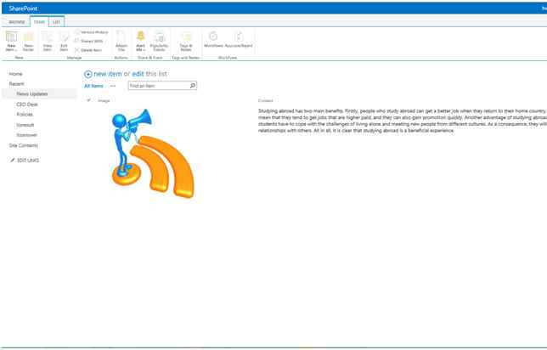Click Delete Item in the ribbon
The image size is (547, 350).
click(x=88, y=50)
